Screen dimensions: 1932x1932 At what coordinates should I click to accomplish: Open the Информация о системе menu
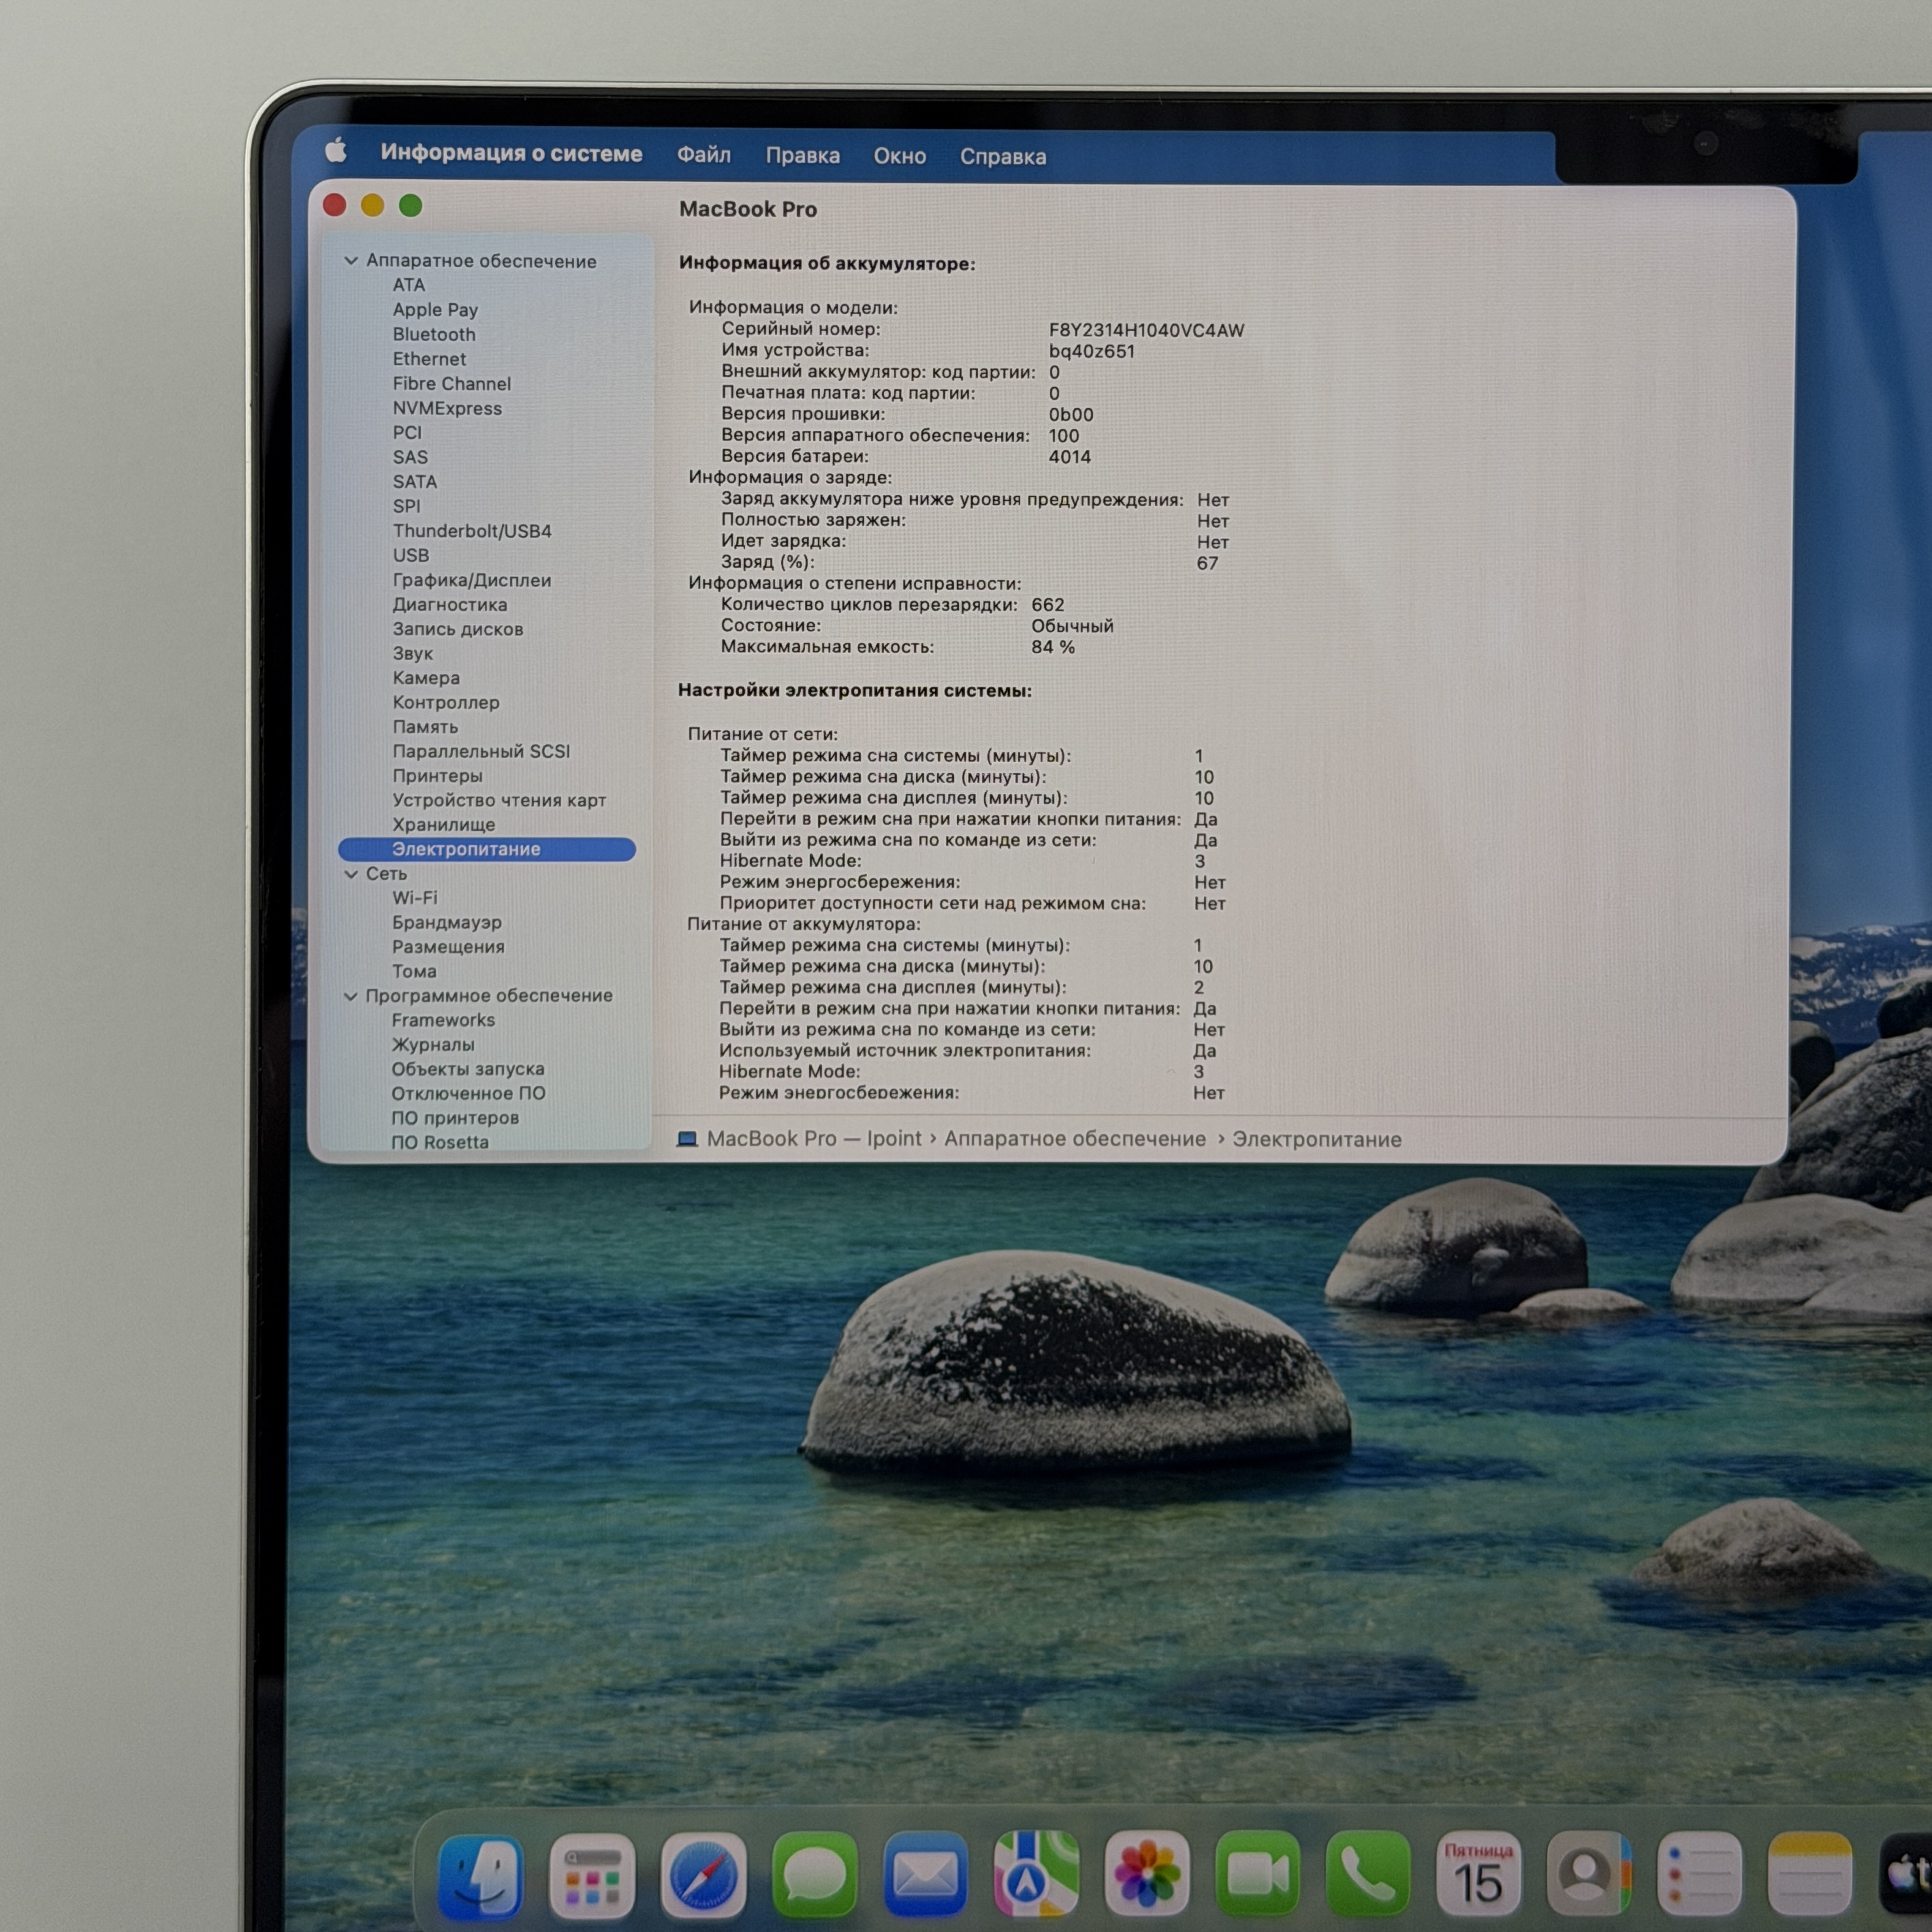pos(511,153)
